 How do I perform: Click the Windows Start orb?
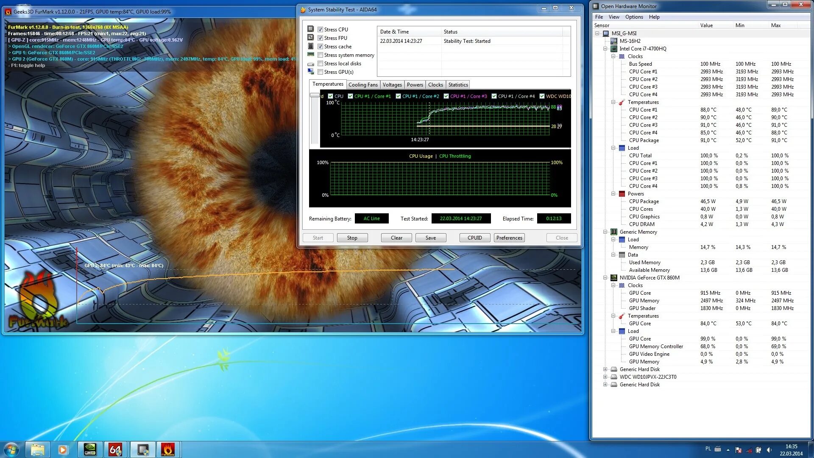11,450
